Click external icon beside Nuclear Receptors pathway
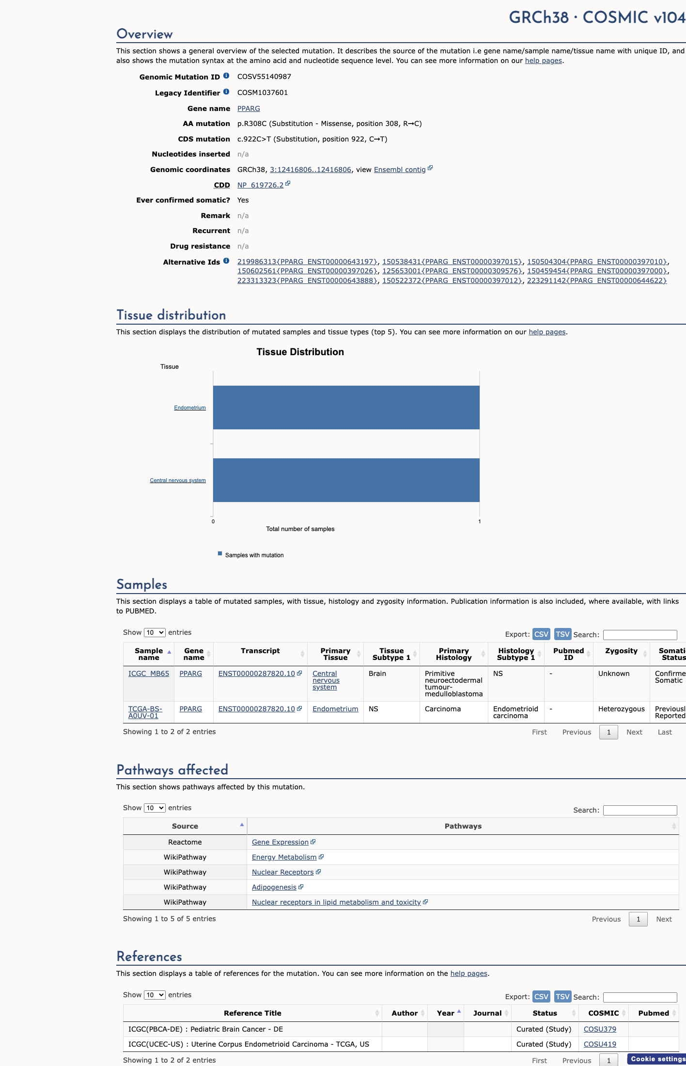This screenshot has width=686, height=1066. (x=318, y=872)
